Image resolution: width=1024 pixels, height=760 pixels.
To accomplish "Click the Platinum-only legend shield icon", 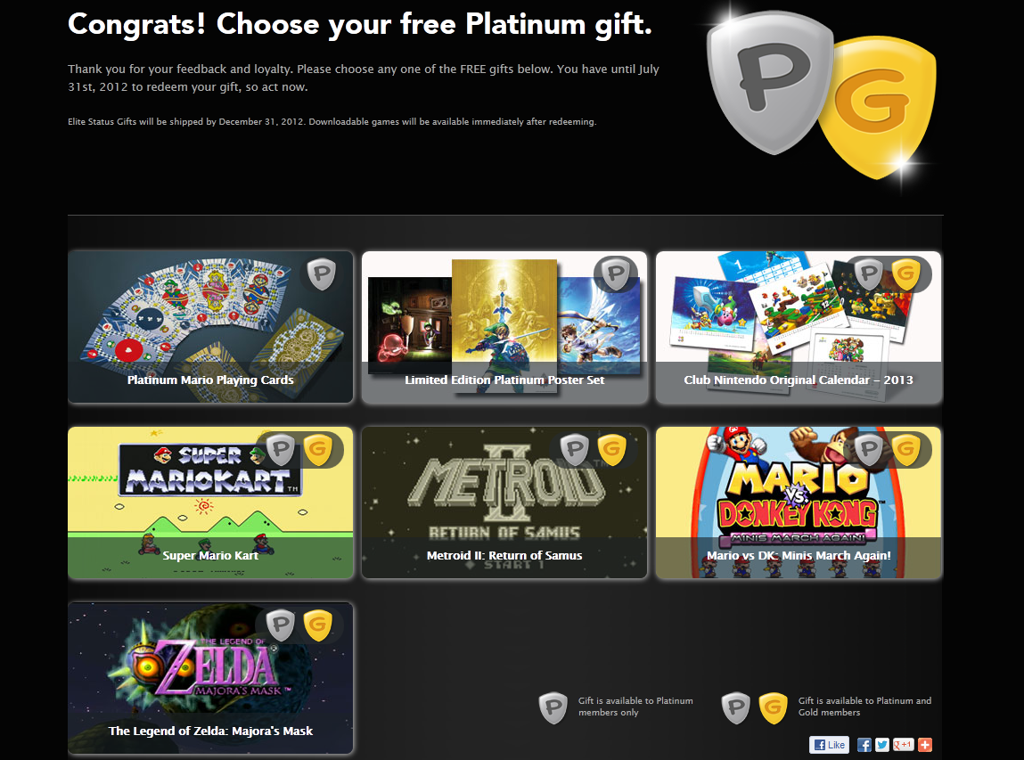I will pos(553,707).
